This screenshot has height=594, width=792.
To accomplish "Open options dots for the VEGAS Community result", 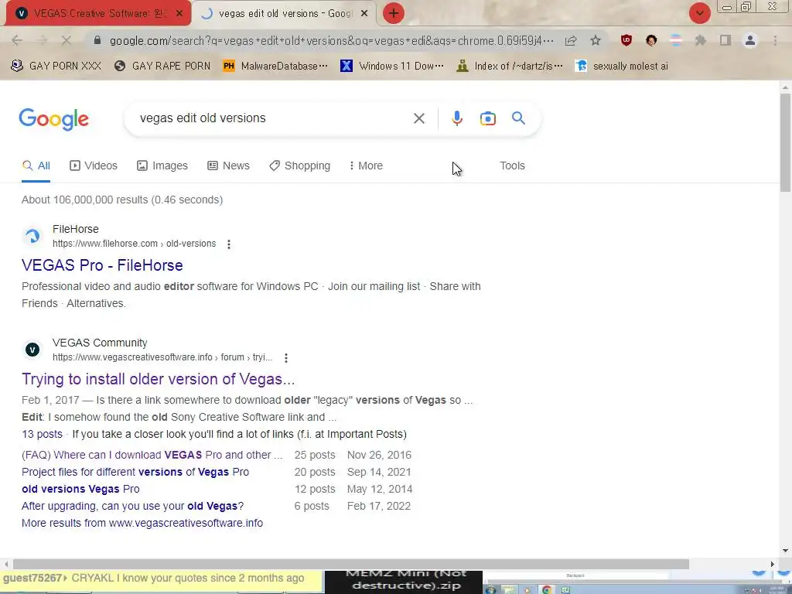I will pos(286,357).
